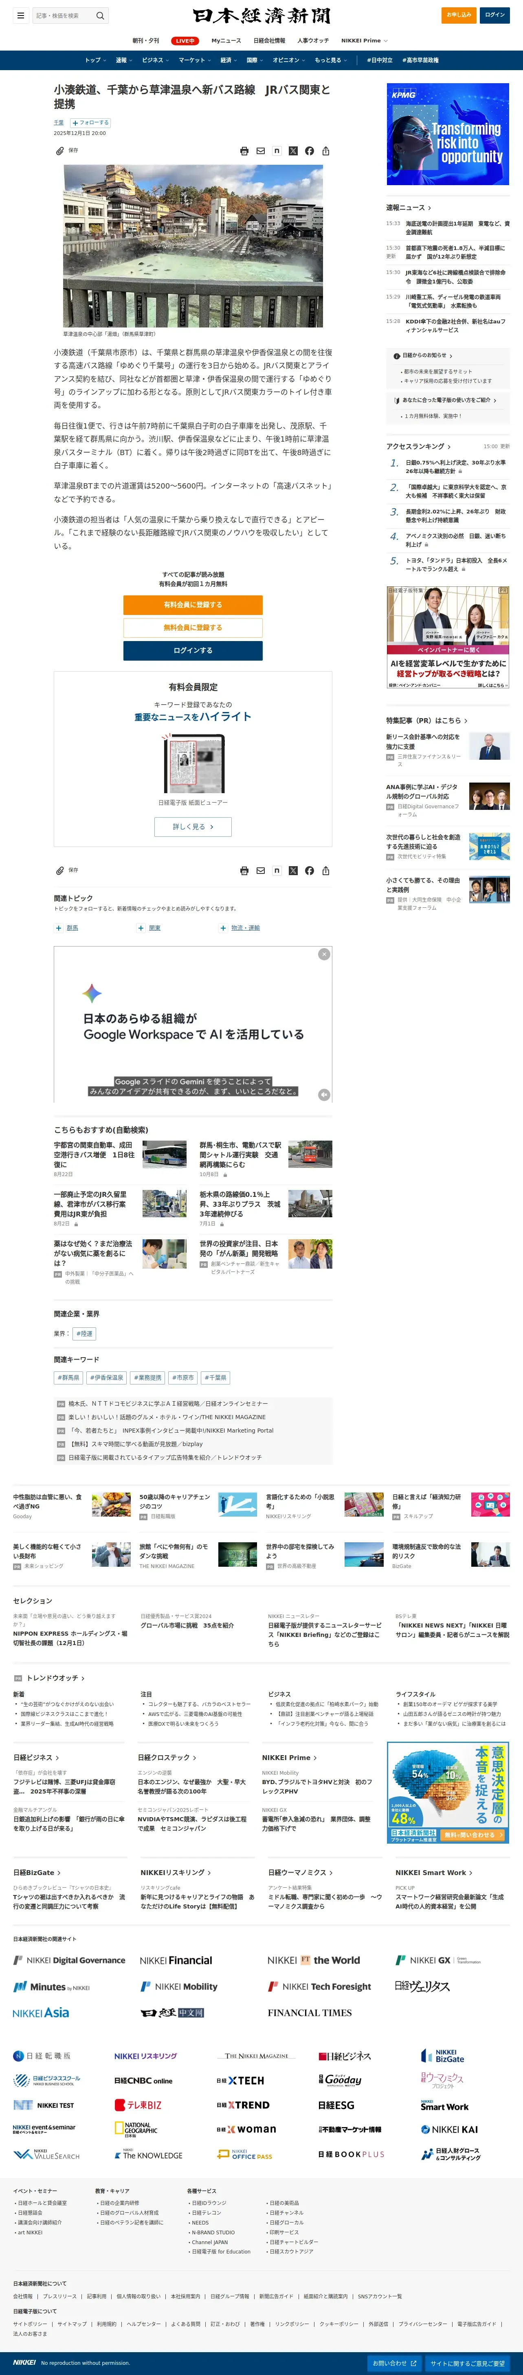Open the 朝刊・夕刊 tab
This screenshot has width=523, height=2375.
point(145,40)
